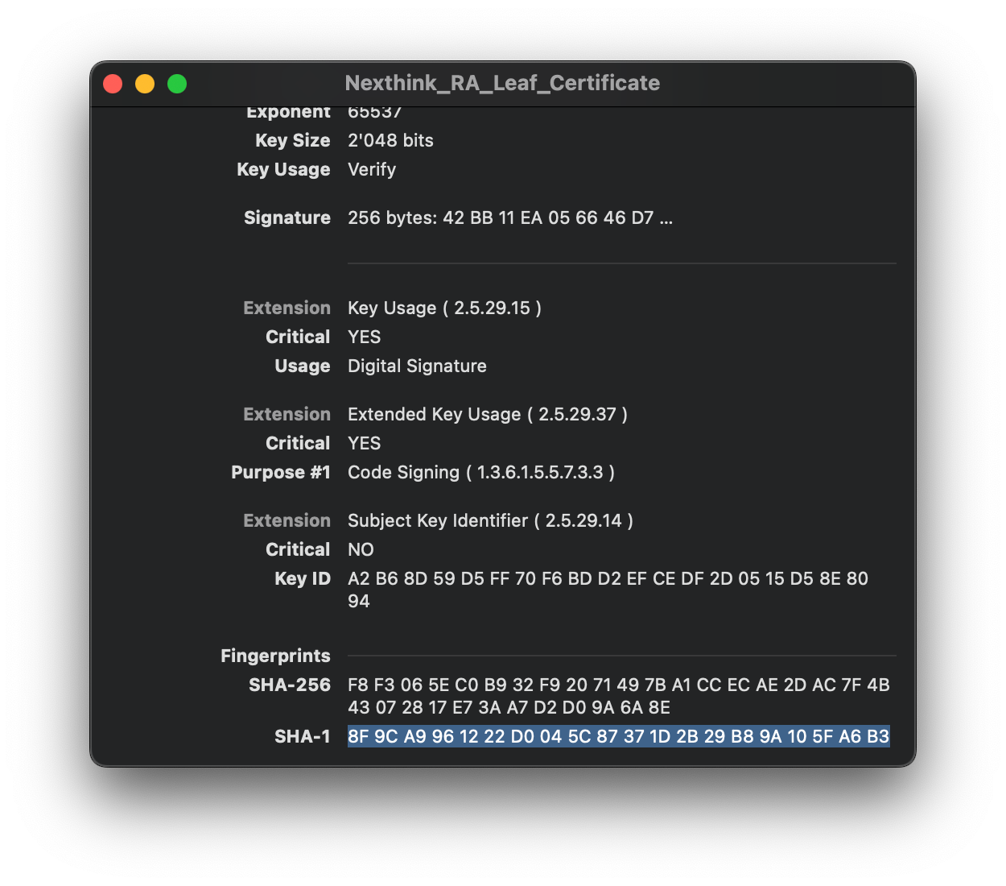Select Key Usage ( 2.5.29.15 ) extension text
Image resolution: width=1006 pixels, height=886 pixels.
(444, 308)
